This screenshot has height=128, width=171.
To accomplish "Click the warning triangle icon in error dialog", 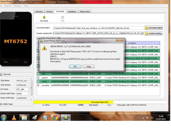I will (44, 48).
